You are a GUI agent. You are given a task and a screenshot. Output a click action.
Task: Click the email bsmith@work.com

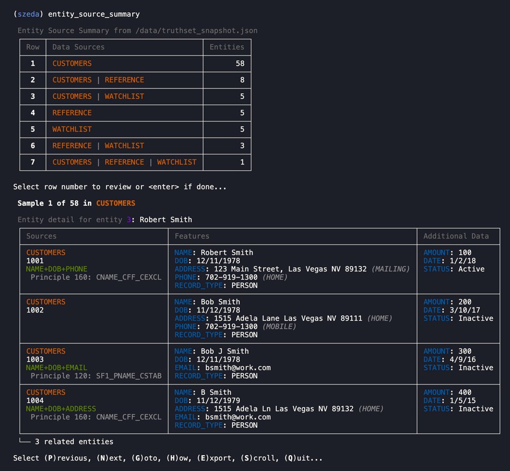240,368
